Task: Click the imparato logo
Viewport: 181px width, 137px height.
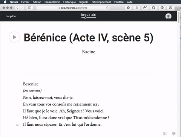Action: click(89, 16)
